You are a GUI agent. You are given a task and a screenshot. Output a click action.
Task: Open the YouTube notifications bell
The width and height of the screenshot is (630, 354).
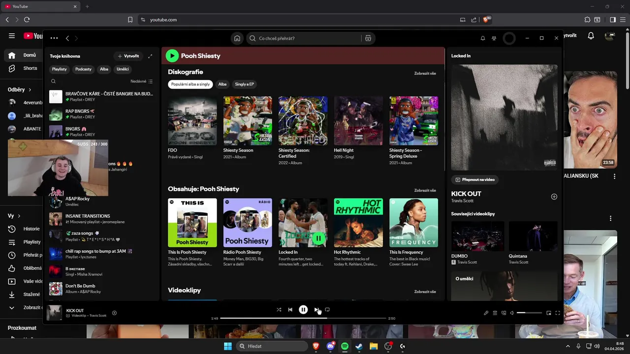point(591,36)
